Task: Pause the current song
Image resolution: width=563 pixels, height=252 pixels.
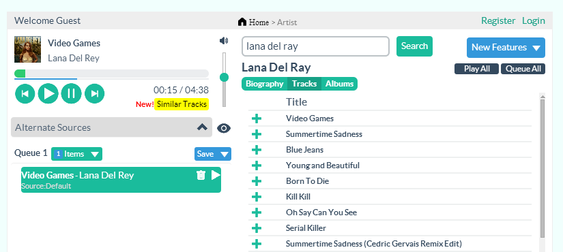Action: click(x=72, y=93)
